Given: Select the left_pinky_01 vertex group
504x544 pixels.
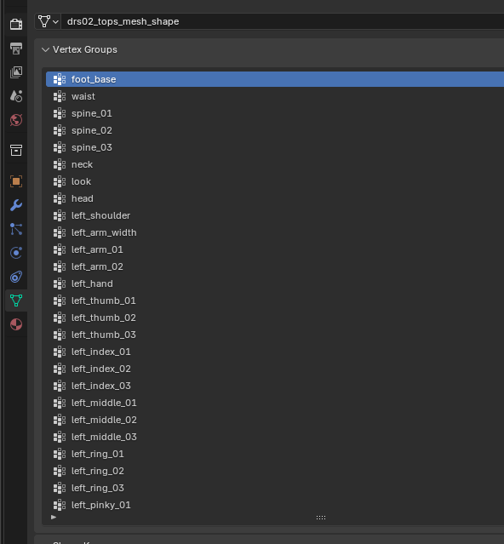Looking at the screenshot, I should click(275, 505).
